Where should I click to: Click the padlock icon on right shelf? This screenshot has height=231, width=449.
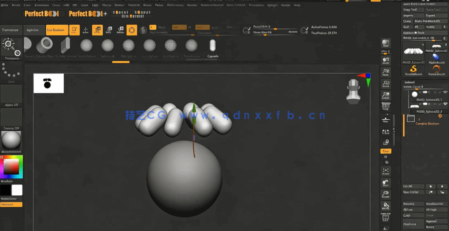[386, 143]
